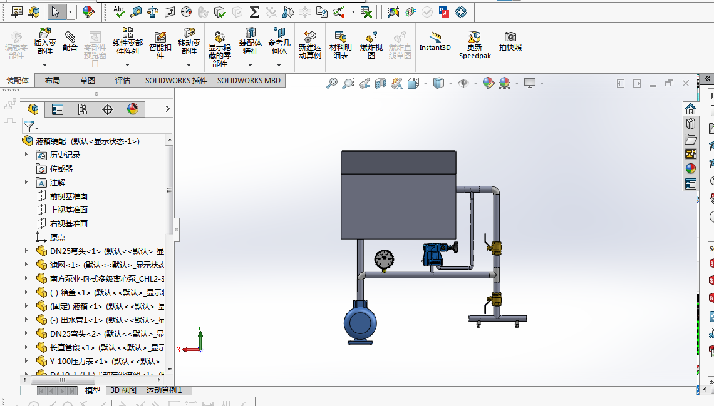
Task: Click the Previous View icon
Action: point(365,83)
